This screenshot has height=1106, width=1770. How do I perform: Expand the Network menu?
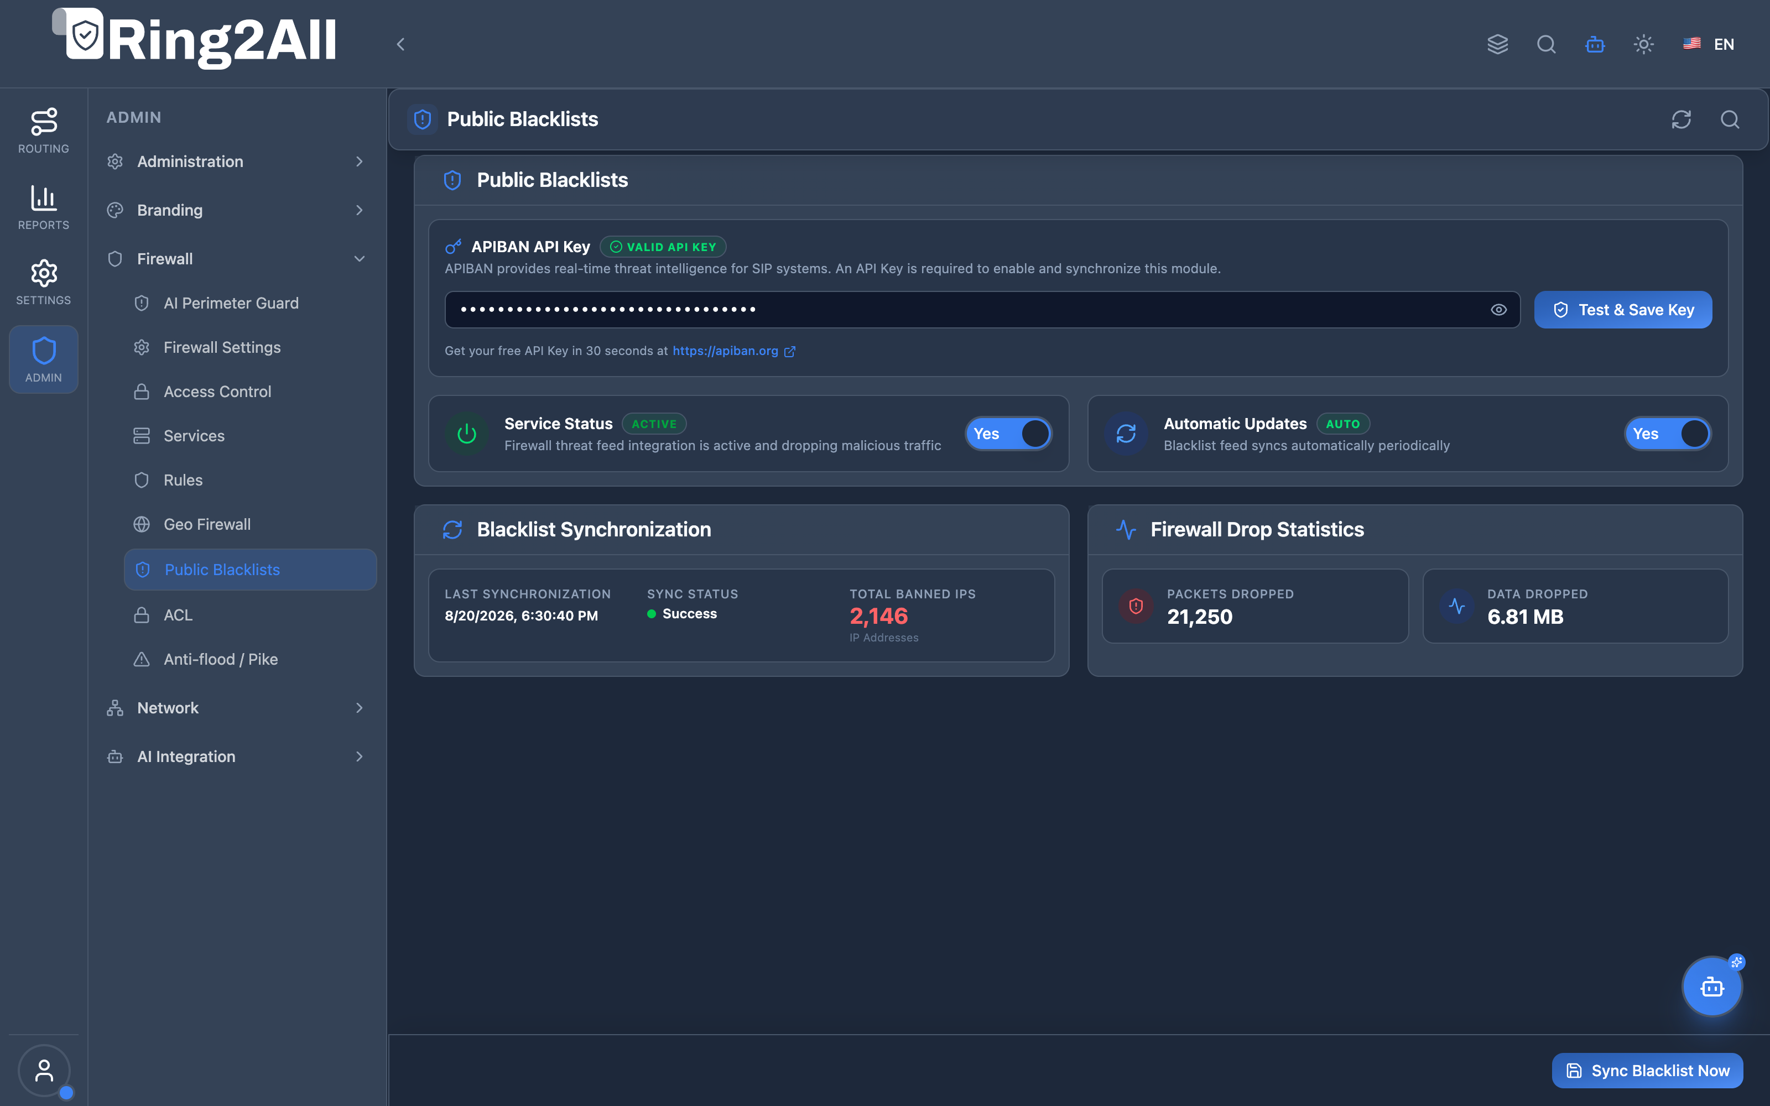click(238, 707)
